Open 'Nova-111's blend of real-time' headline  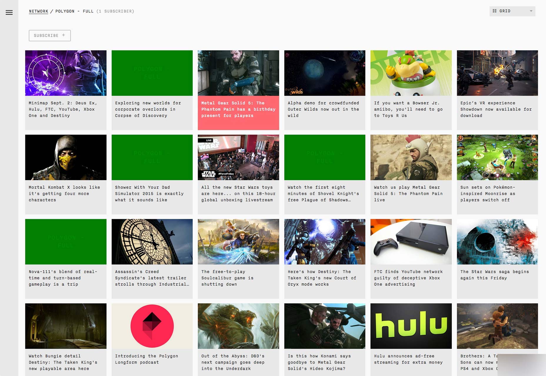tap(63, 278)
